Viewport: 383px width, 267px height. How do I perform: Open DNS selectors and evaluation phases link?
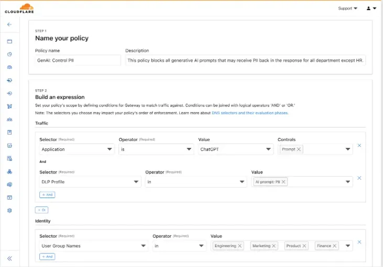click(250, 113)
